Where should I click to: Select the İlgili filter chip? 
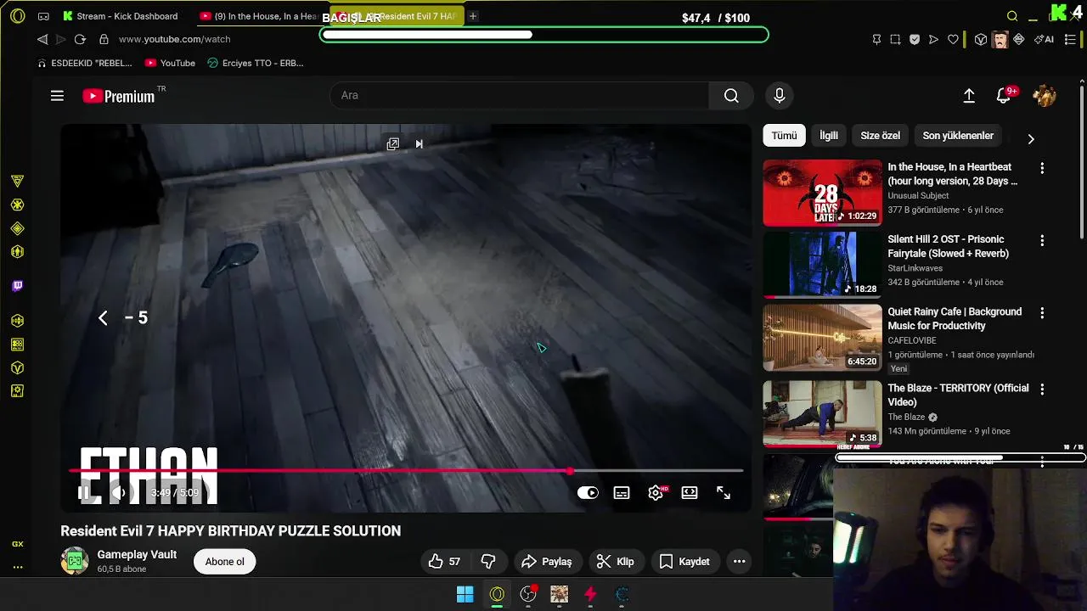pyautogui.click(x=829, y=136)
